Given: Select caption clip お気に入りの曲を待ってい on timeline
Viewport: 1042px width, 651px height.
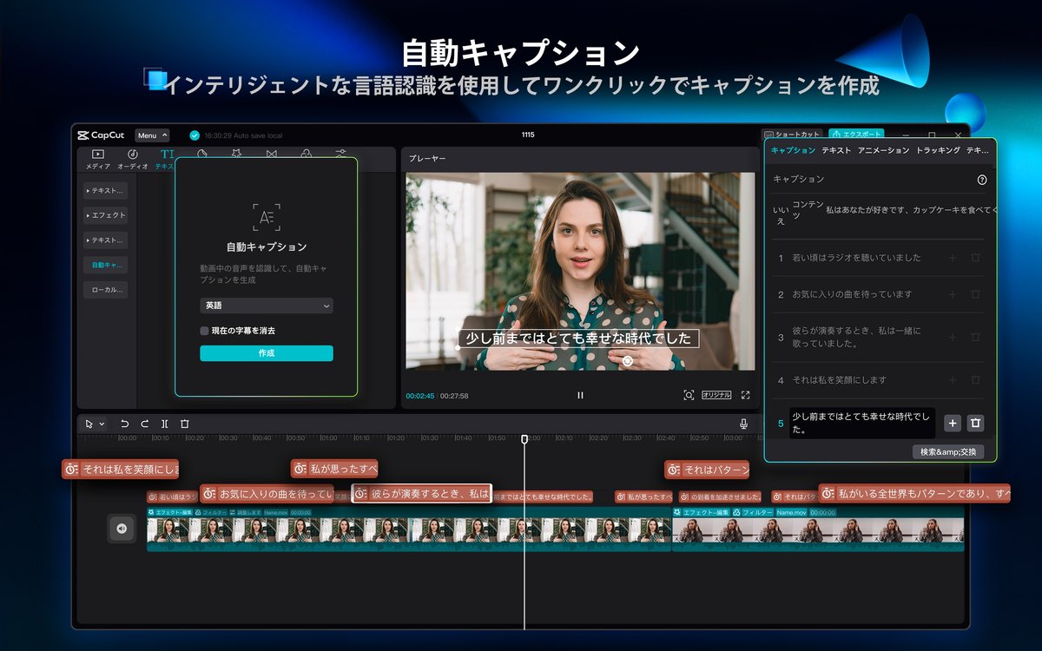Looking at the screenshot, I should [x=267, y=494].
